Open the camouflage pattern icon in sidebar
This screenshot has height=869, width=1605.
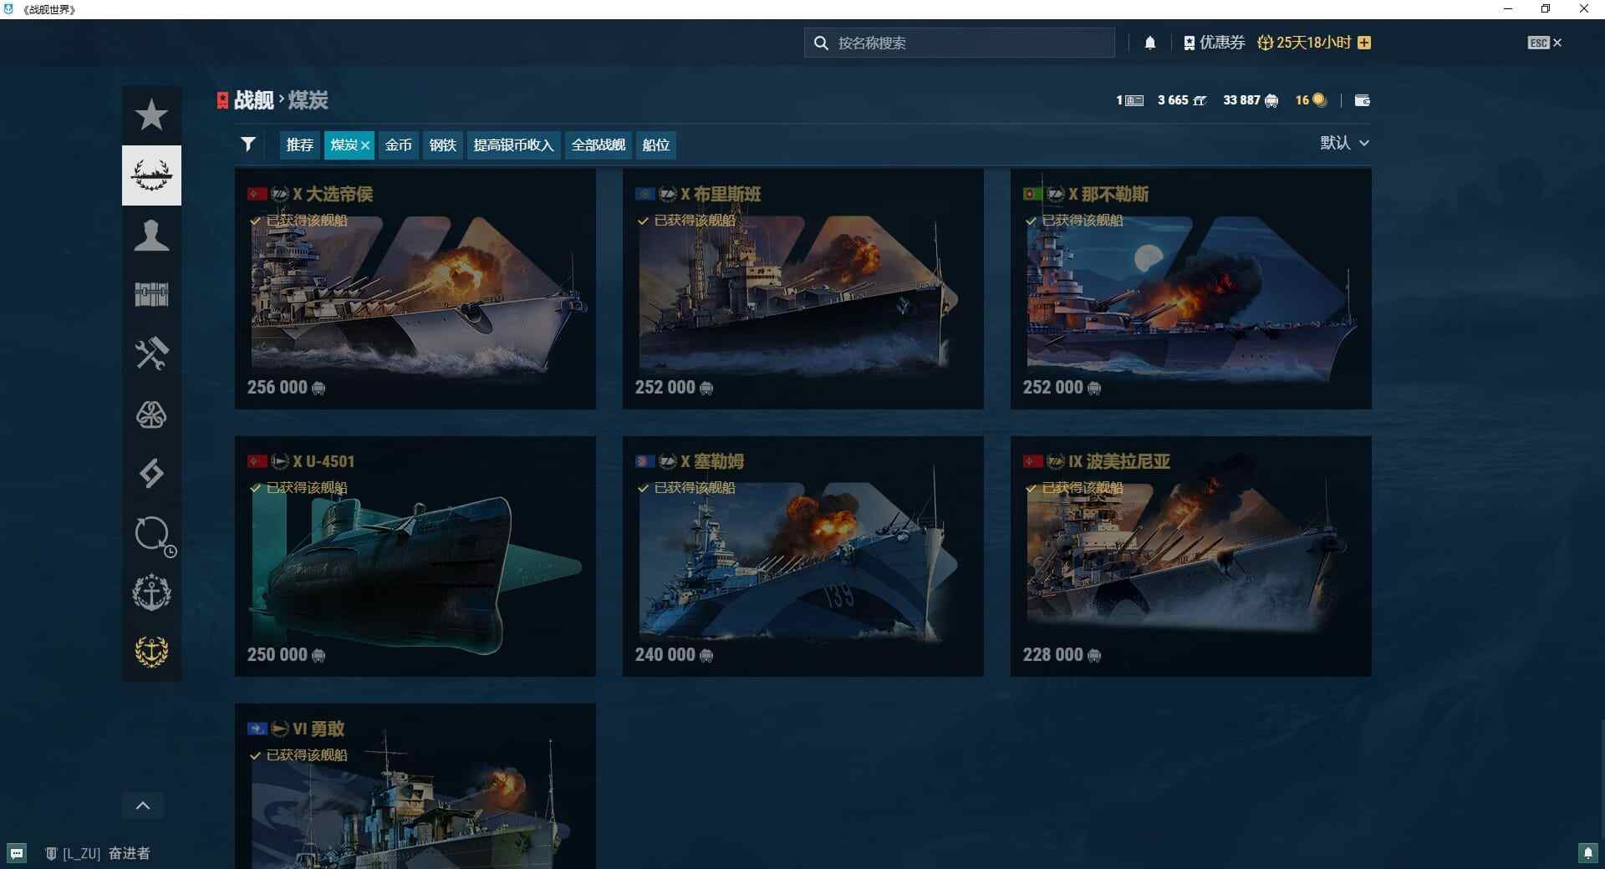tap(151, 414)
